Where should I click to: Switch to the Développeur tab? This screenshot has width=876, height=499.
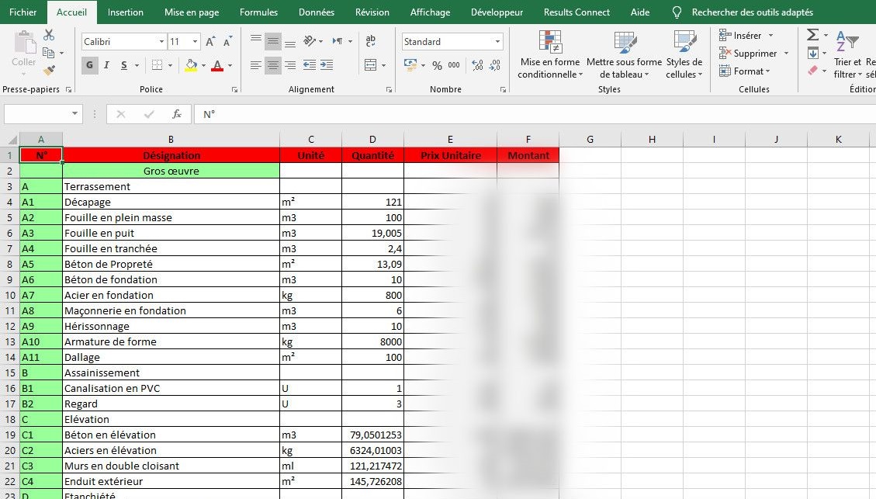[497, 12]
